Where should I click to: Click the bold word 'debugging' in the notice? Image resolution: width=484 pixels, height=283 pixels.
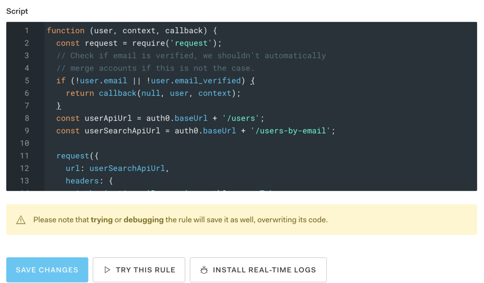[144, 220]
